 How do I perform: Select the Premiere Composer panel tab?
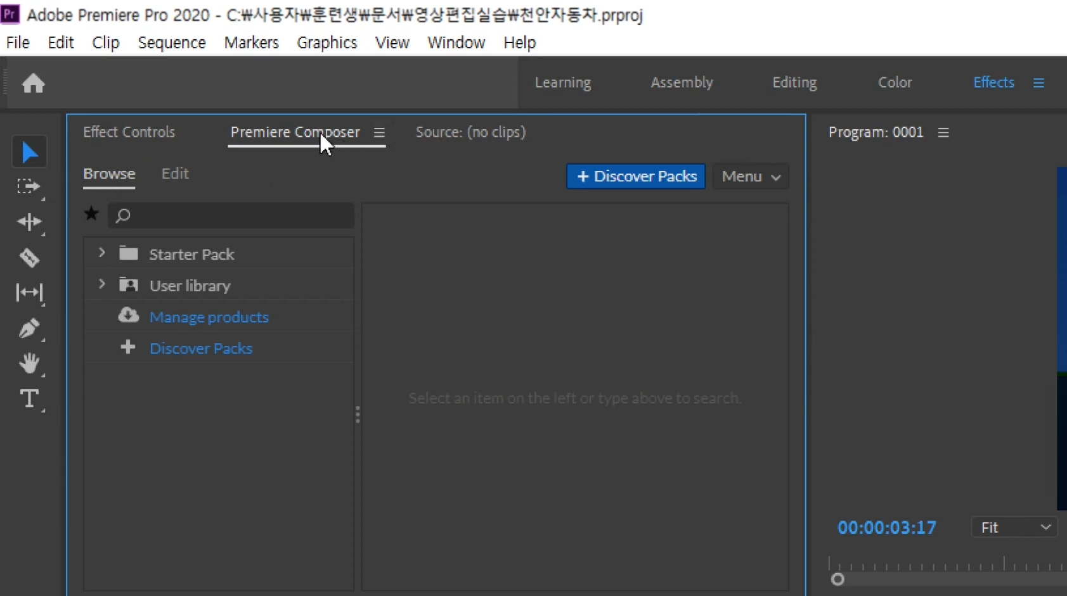[295, 132]
